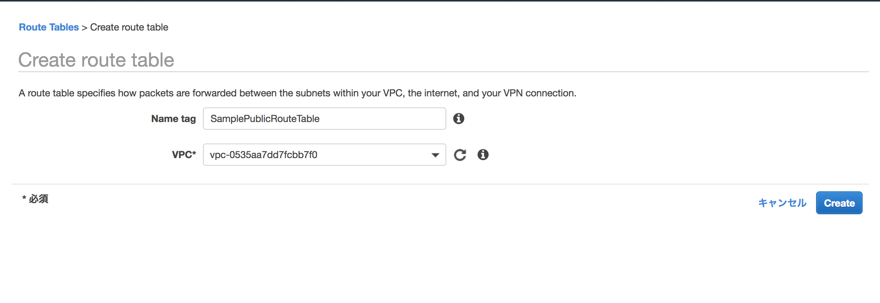Click the divider line above 必須

tap(440, 184)
